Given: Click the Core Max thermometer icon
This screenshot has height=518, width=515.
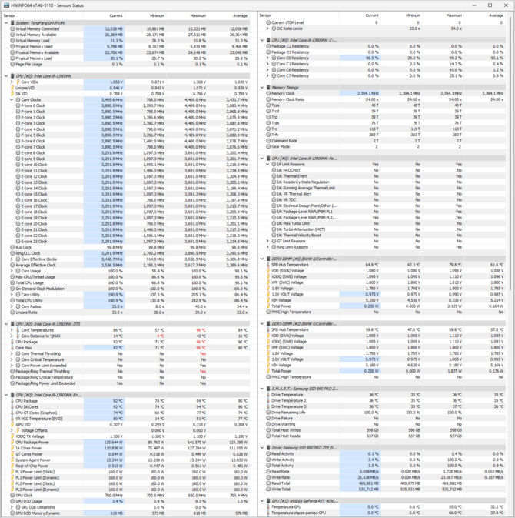Looking at the screenshot, I should coord(13,347).
